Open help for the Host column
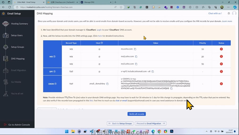Viewport: 239px width, 135px height. click(102, 43)
